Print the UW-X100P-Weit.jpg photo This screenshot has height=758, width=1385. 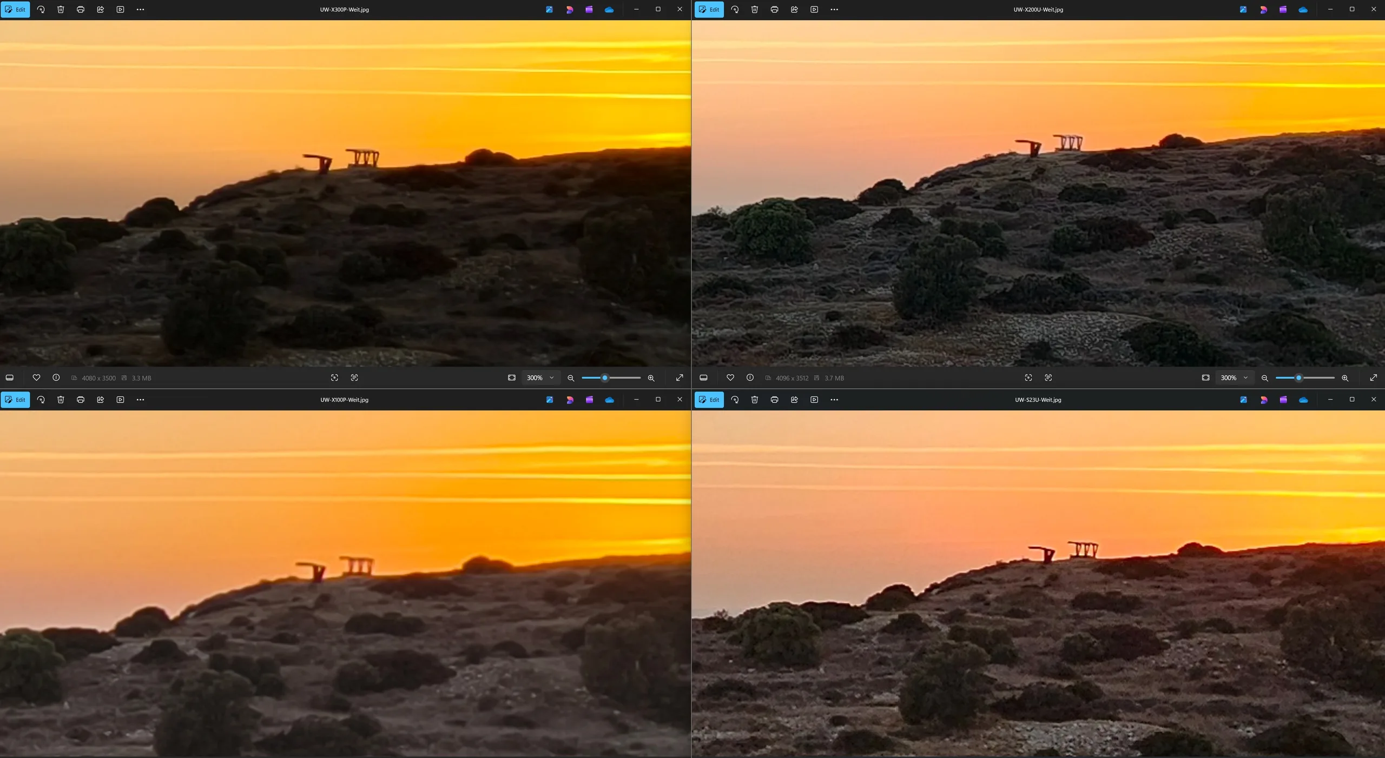tap(80, 400)
